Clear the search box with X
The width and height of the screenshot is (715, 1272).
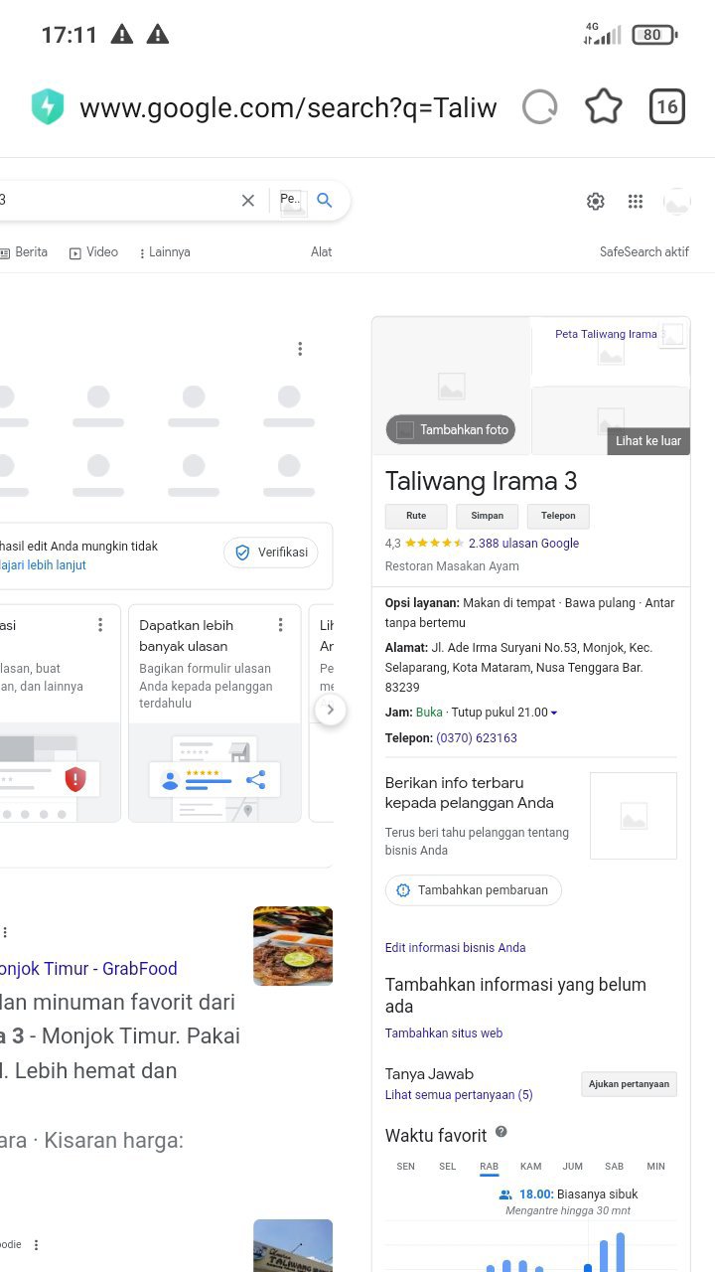248,200
